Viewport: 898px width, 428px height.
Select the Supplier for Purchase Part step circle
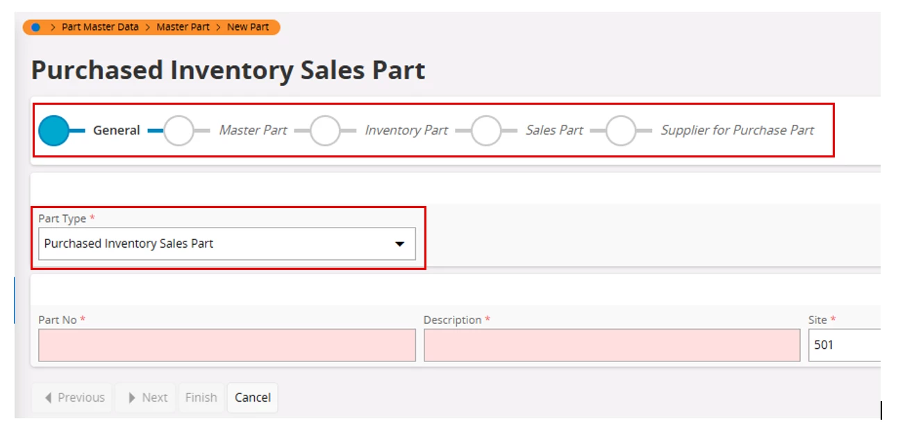621,130
